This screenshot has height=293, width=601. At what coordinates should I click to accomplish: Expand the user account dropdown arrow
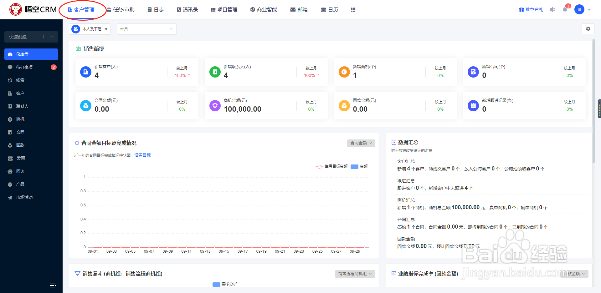[589, 10]
